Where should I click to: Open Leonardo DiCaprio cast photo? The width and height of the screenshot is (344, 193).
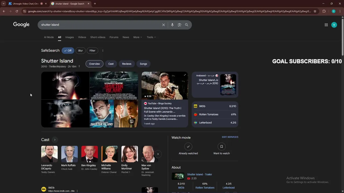pos(49,154)
